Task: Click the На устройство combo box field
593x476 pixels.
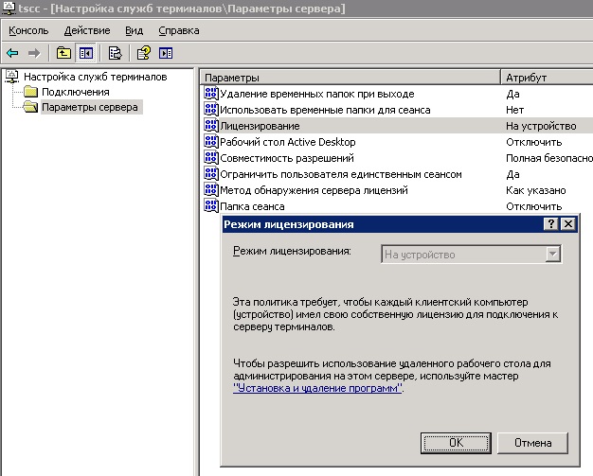Action: point(471,254)
